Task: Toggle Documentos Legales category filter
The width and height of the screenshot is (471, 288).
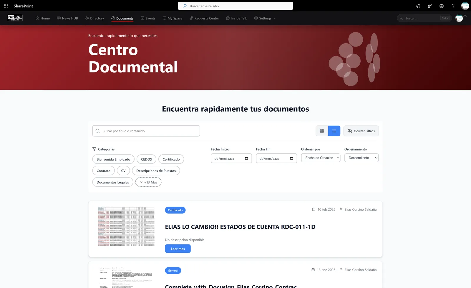Action: pyautogui.click(x=113, y=182)
